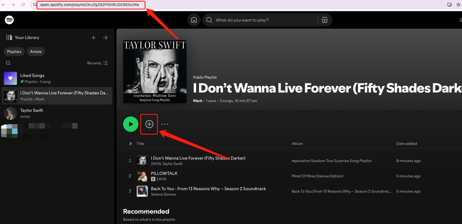The height and width of the screenshot is (224, 462).
Task: Click the search magnifier icon in top bar
Action: pyautogui.click(x=209, y=20)
